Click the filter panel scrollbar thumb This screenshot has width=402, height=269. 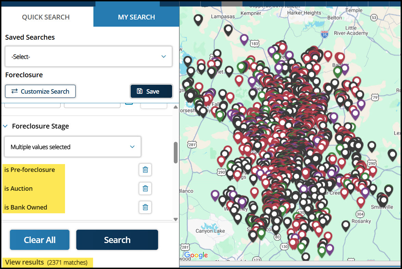pyautogui.click(x=176, y=152)
